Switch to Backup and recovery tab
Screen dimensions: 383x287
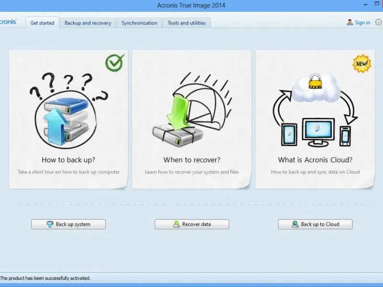click(88, 22)
